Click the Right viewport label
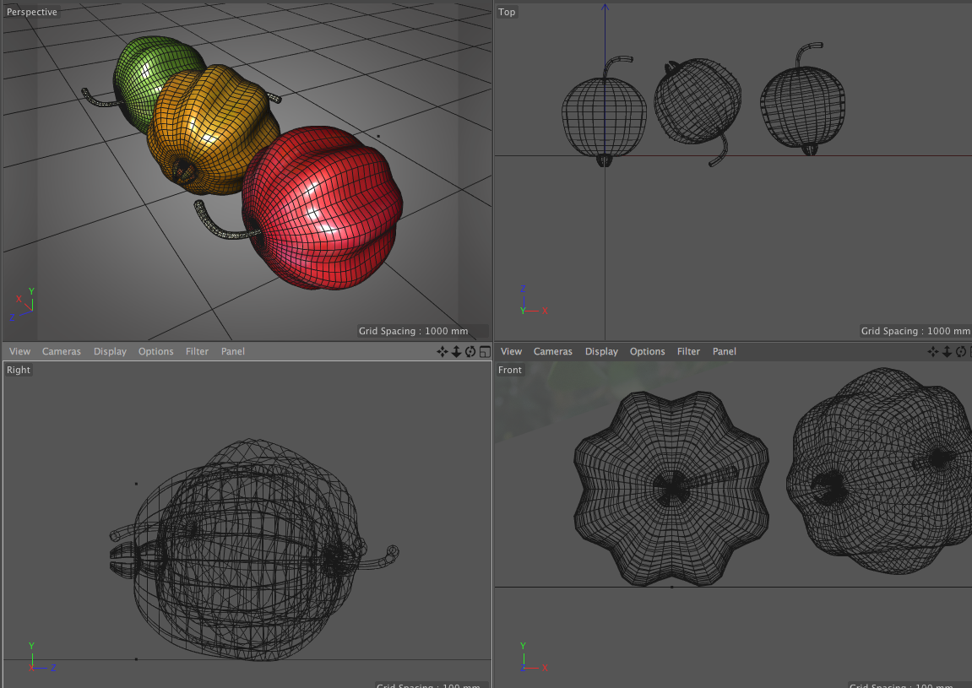Screen dimensions: 972x688 [19, 370]
